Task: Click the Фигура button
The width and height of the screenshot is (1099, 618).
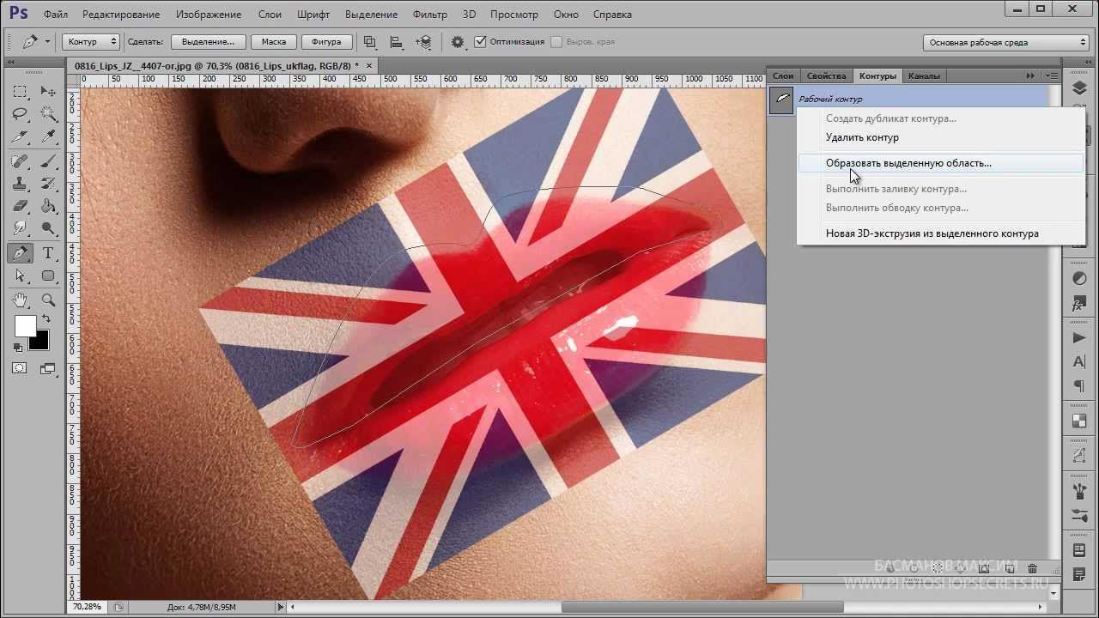Action: [x=326, y=41]
